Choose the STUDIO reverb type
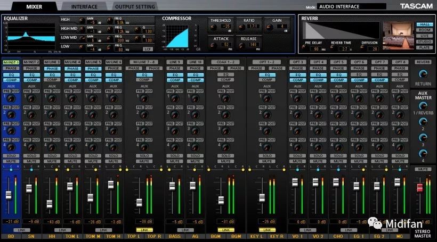 click(x=424, y=41)
